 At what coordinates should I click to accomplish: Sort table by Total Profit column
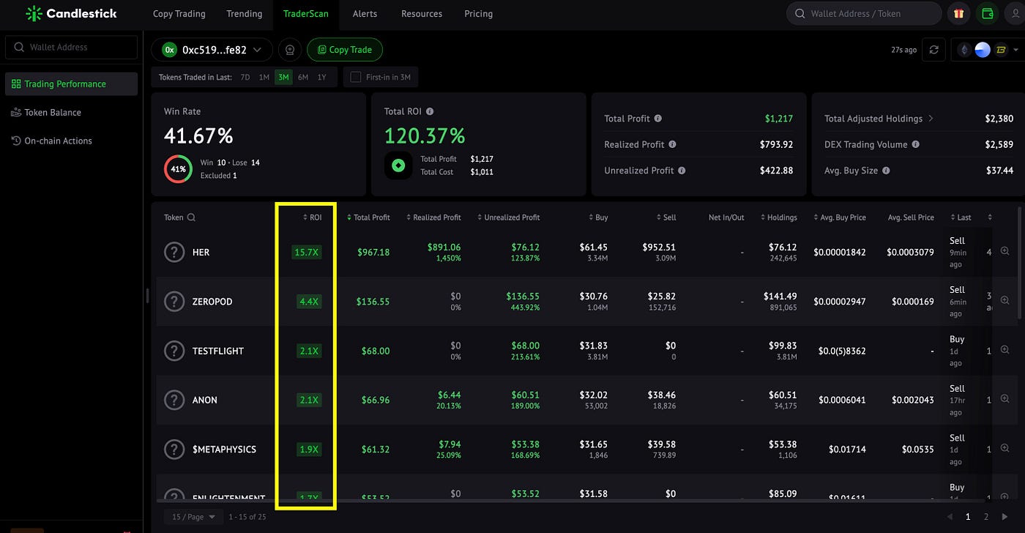(368, 217)
